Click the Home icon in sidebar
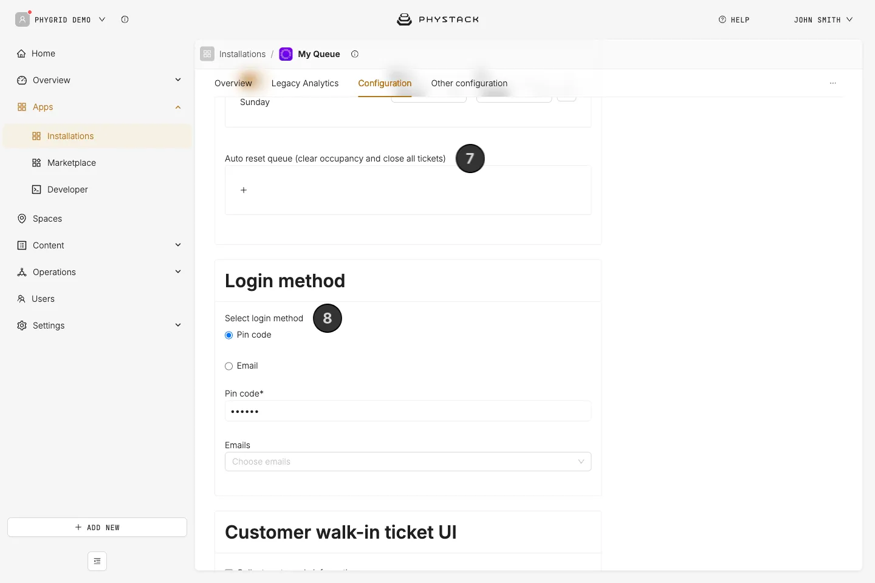Image resolution: width=875 pixels, height=583 pixels. [x=22, y=53]
